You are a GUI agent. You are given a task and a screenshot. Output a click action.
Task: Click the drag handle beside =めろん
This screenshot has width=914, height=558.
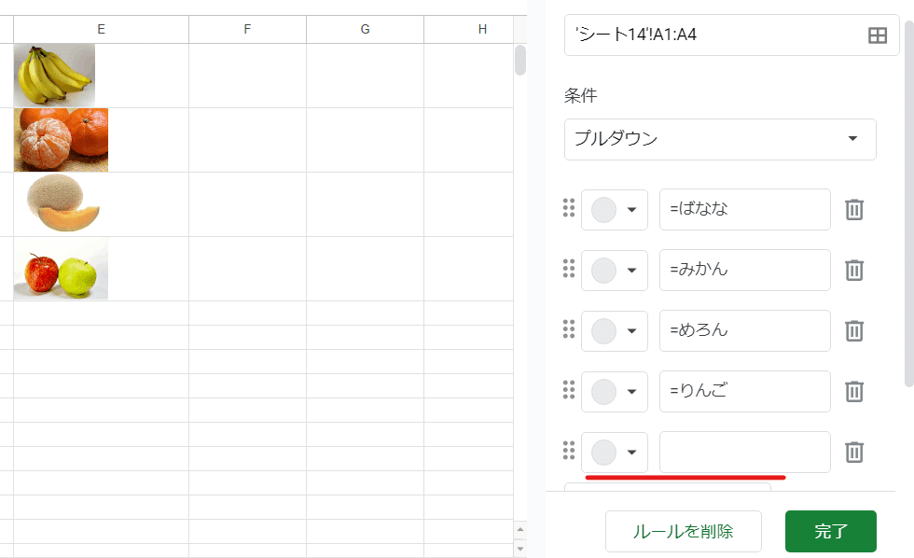[569, 329]
